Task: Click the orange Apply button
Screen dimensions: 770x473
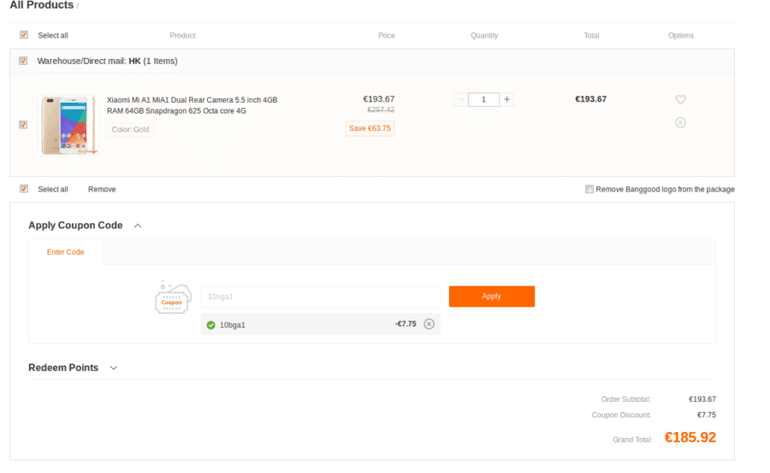Action: pyautogui.click(x=492, y=296)
